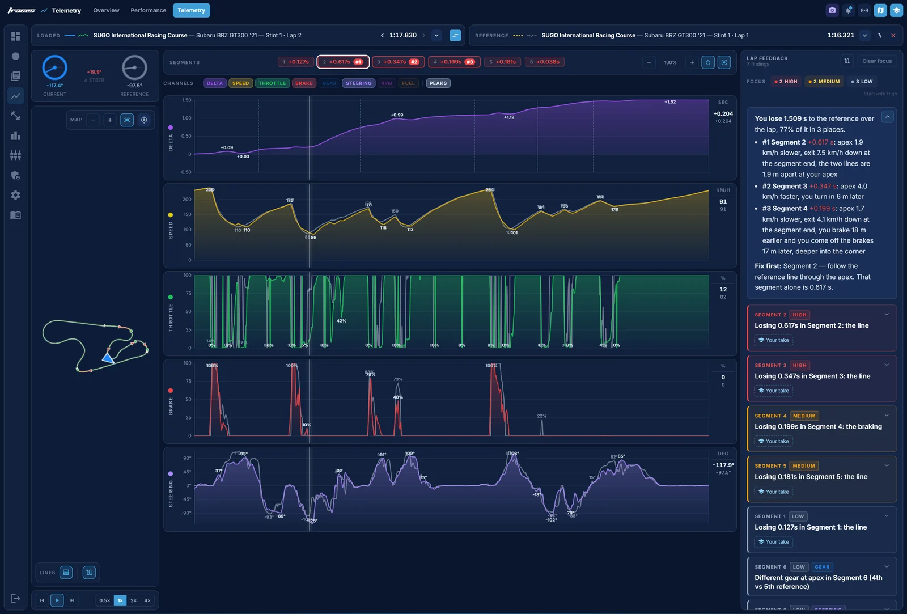Toggle the GEAR channel
This screenshot has width=907, height=614.
pos(329,83)
